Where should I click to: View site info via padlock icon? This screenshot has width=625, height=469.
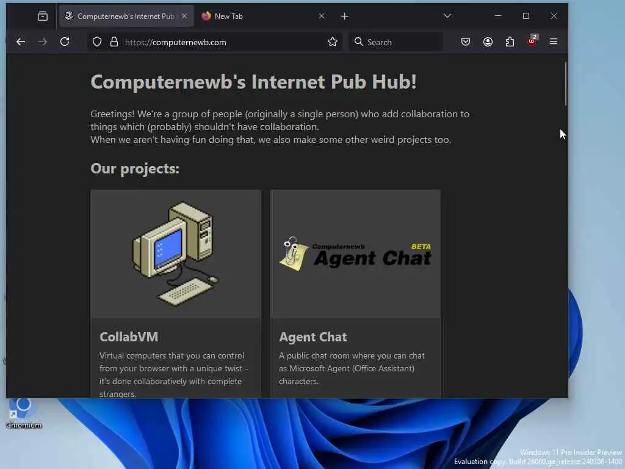(114, 42)
